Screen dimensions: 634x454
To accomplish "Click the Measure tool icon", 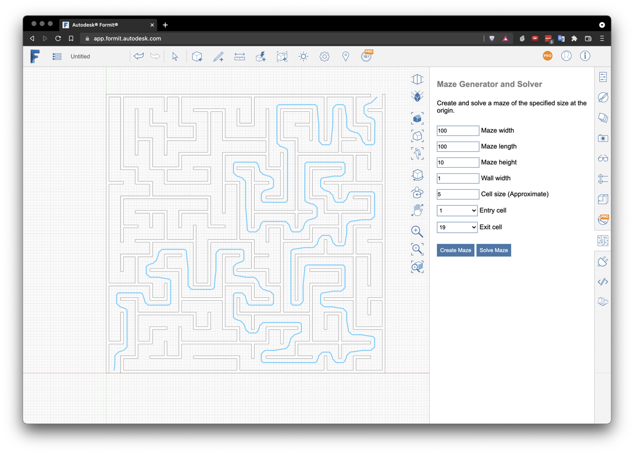I will (240, 56).
